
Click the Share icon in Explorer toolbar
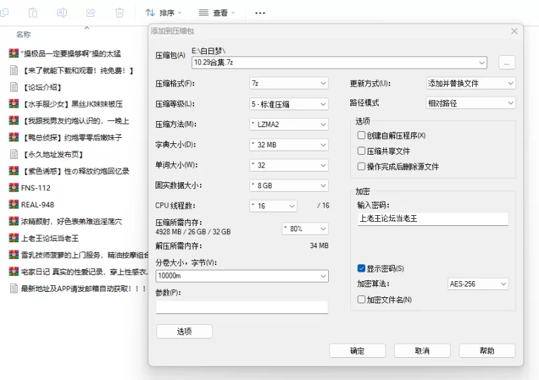90,13
